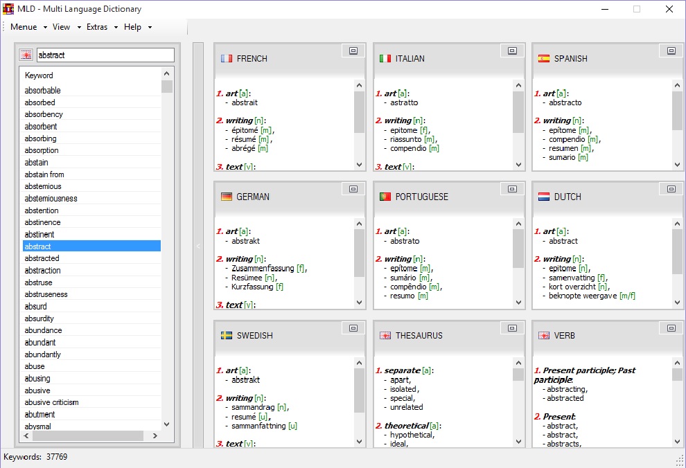Collapse the keyword sidebar with the splitter arrow
The image size is (686, 468).
click(x=197, y=246)
